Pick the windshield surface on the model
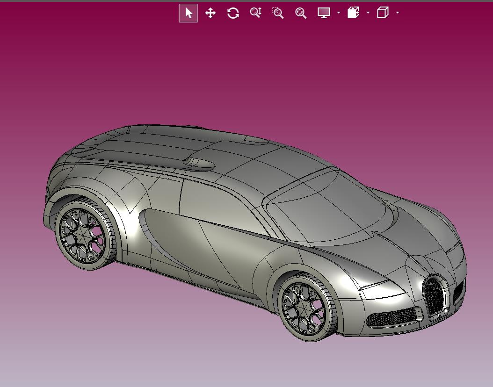493x387 pixels. coord(327,209)
